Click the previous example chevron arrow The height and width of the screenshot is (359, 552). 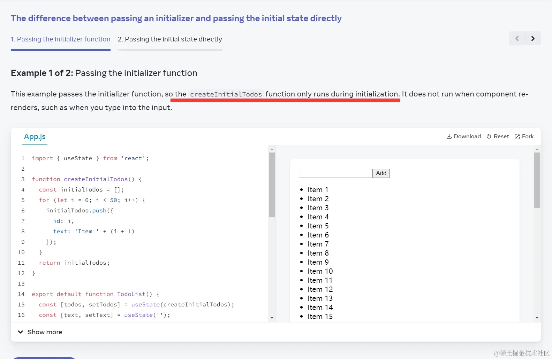(517, 39)
